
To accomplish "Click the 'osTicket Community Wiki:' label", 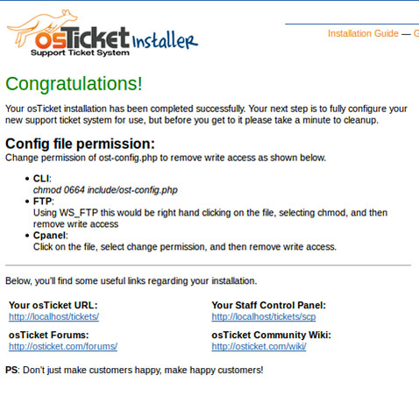I will pos(271,335).
